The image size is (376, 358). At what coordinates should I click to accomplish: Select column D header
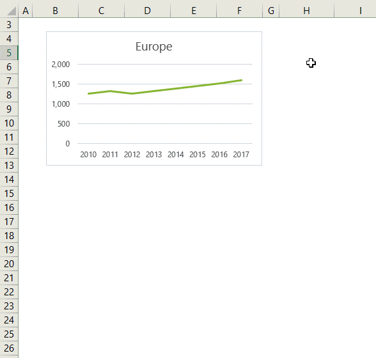[148, 11]
